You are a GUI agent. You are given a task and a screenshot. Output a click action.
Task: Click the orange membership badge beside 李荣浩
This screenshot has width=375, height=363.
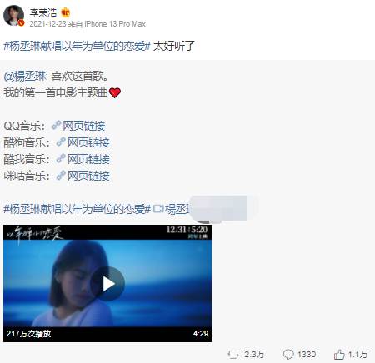coord(65,12)
